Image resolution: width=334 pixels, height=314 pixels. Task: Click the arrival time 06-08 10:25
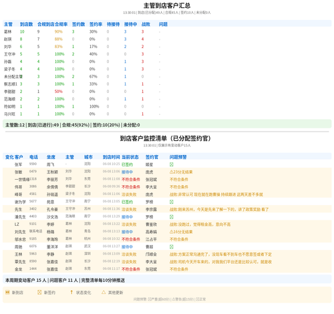tap(112, 164)
